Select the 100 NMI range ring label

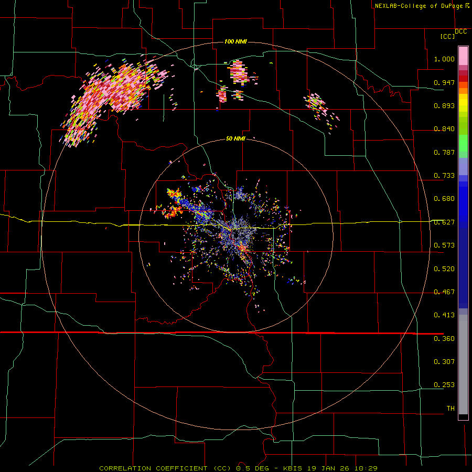235,41
